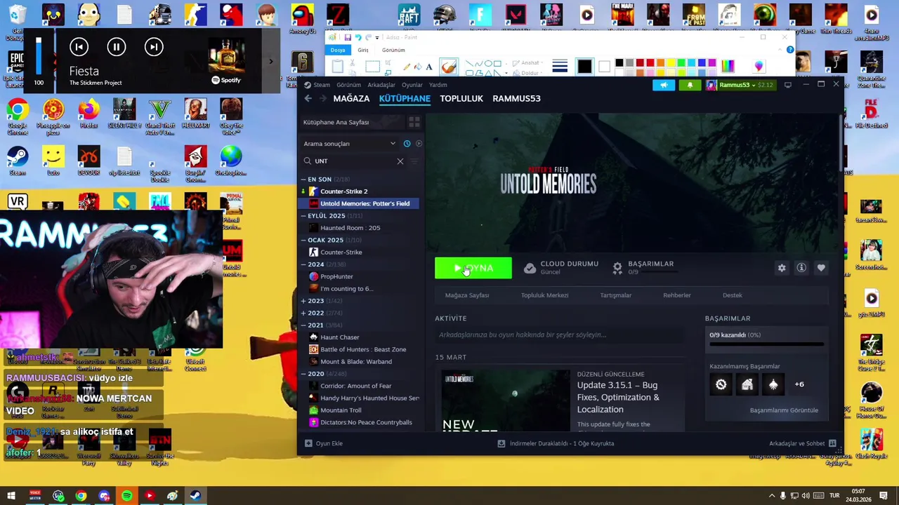Go back with Steam back arrow

coord(308,99)
